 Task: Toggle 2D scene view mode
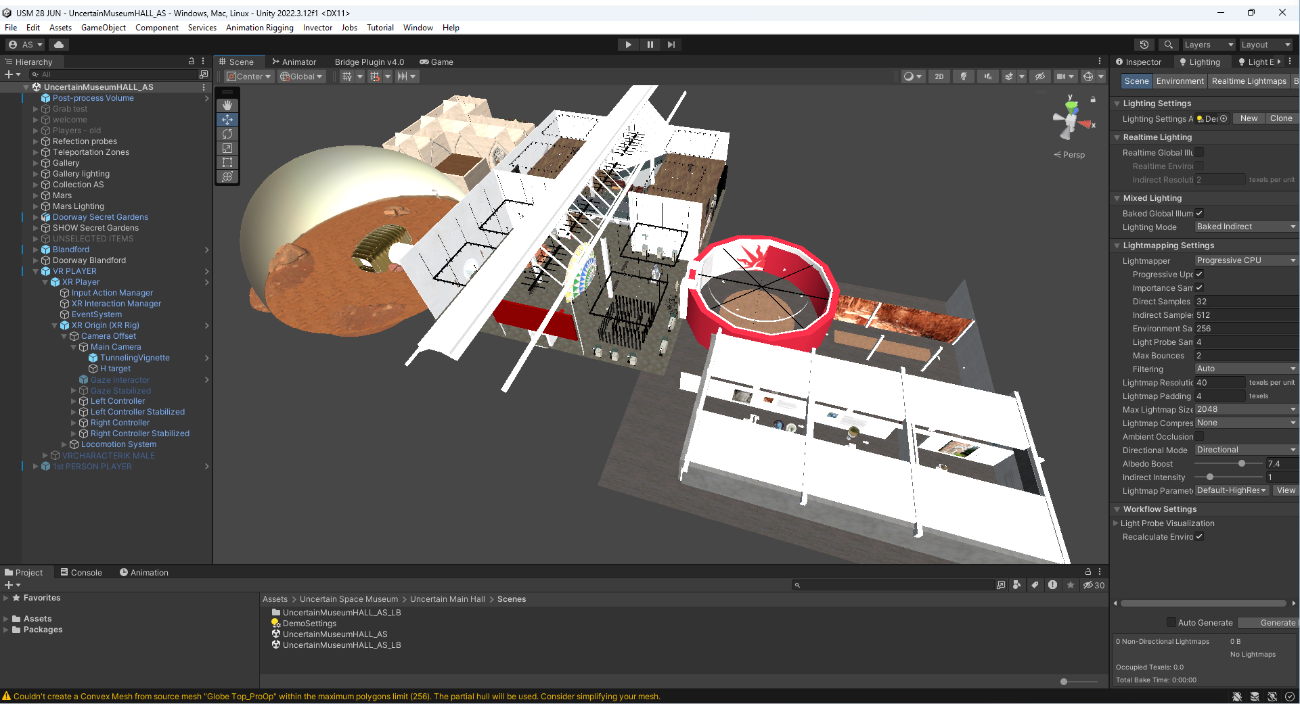coord(939,76)
